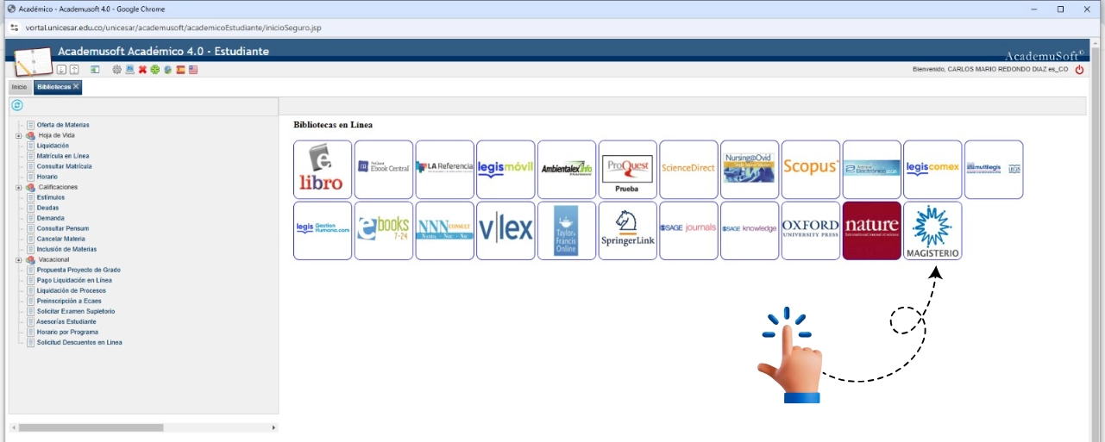Open Horario in the menu tree

tap(47, 177)
